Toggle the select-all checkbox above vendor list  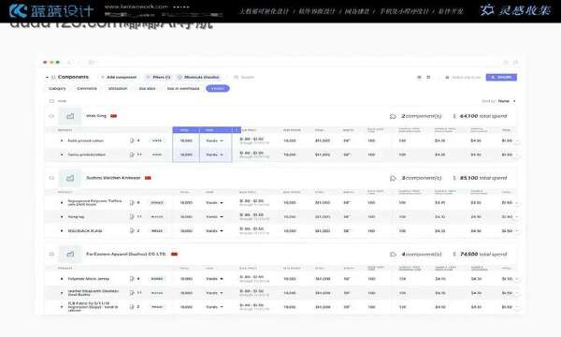pos(51,101)
